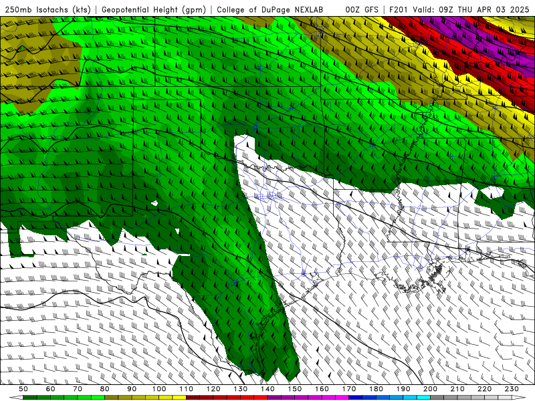The image size is (535, 401).
Task: Click the 'Valid: 09Z THU APR 03 2025' text
Action: click(x=471, y=10)
